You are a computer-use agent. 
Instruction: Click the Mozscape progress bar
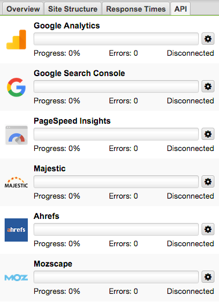pos(116,277)
